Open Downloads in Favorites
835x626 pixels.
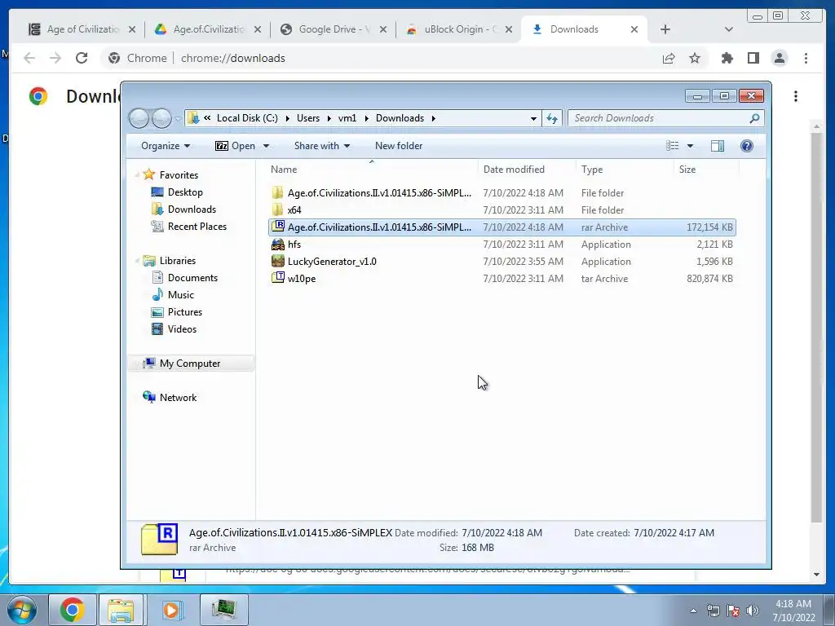(x=183, y=209)
